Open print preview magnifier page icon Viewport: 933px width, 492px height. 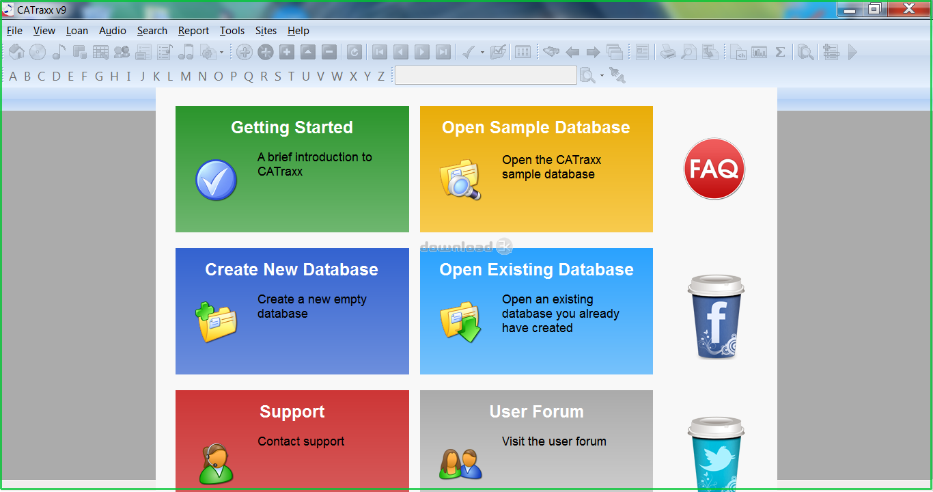(688, 52)
